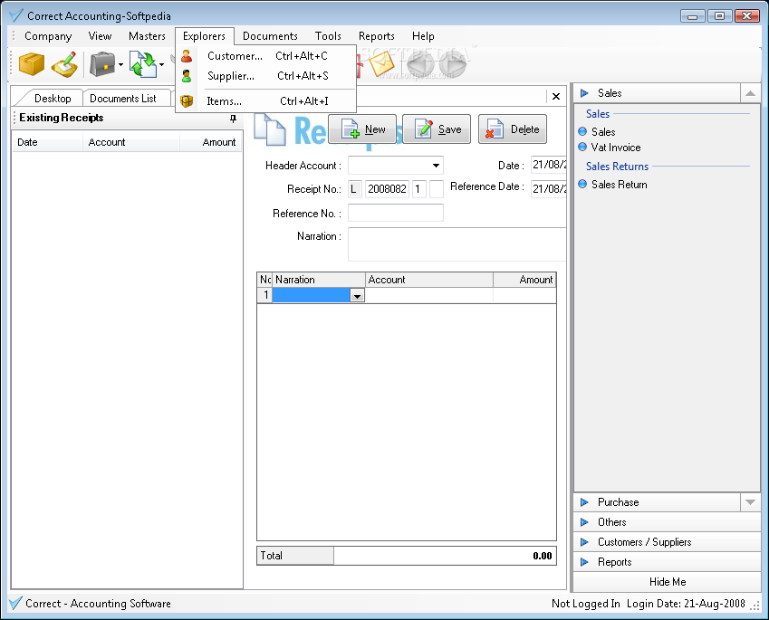This screenshot has width=769, height=620.
Task: Collapse the Sales panel header
Action: point(658,93)
